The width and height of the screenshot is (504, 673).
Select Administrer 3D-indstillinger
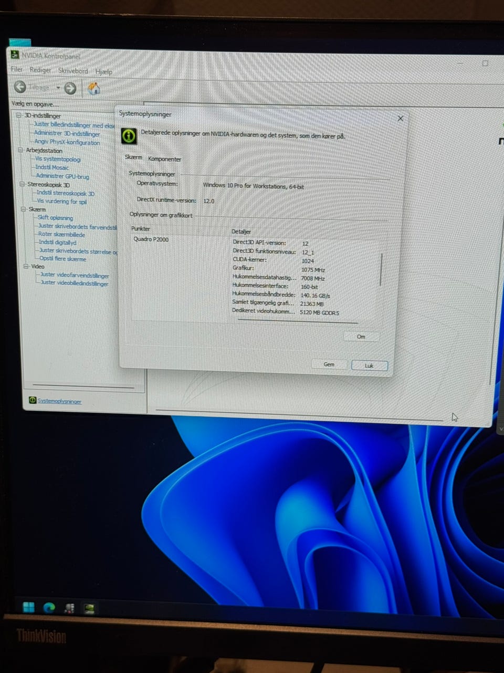pyautogui.click(x=67, y=134)
